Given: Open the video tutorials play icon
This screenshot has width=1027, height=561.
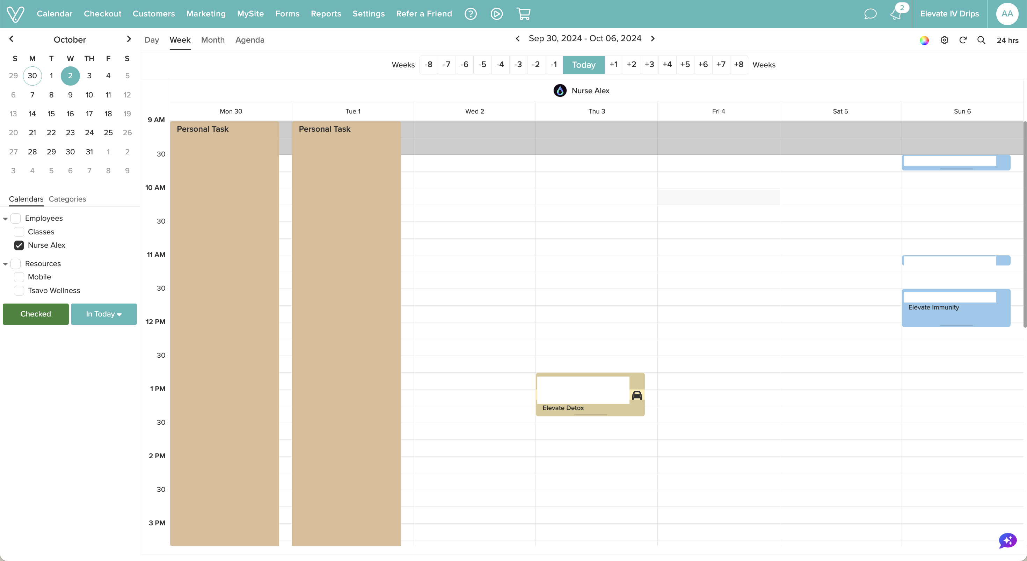Looking at the screenshot, I should click(x=496, y=14).
